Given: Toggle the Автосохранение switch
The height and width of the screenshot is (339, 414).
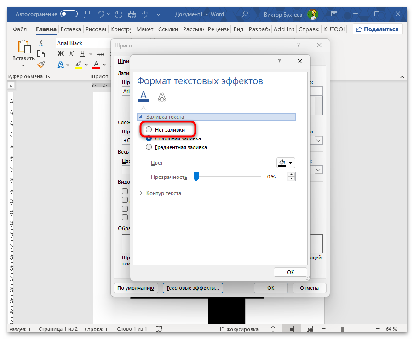Looking at the screenshot, I should click(x=69, y=14).
